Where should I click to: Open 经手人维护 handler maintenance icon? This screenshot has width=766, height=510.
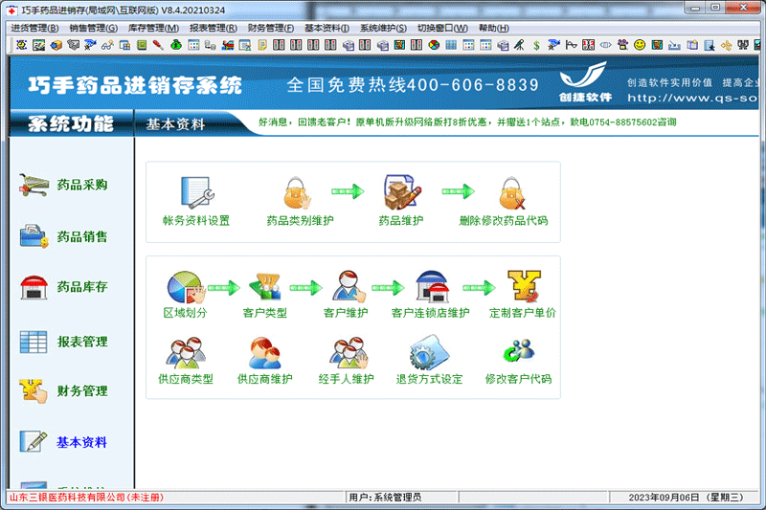pyautogui.click(x=348, y=353)
